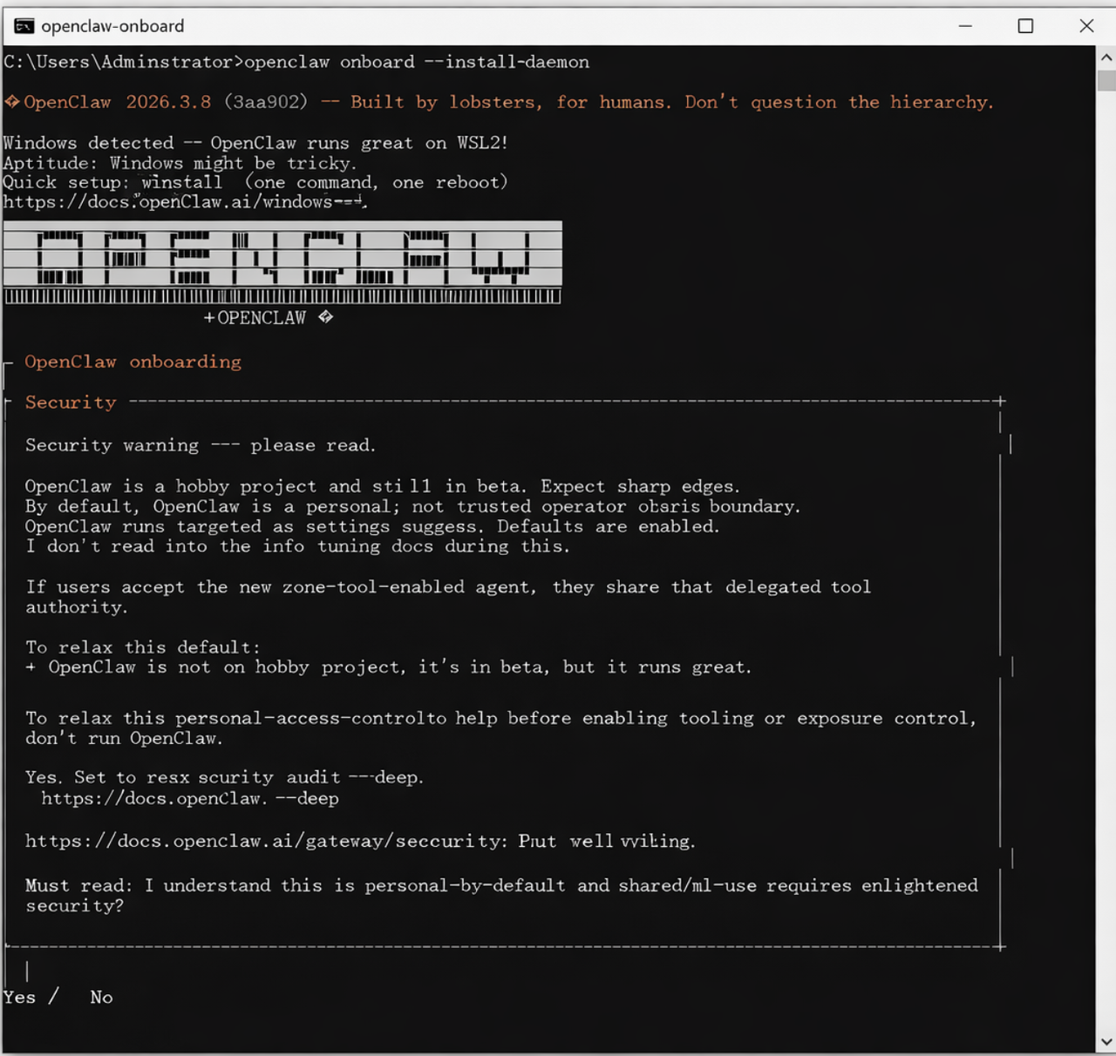Image resolution: width=1116 pixels, height=1056 pixels.
Task: Click the orange diamond before OpenClaw version
Action: pyautogui.click(x=12, y=102)
